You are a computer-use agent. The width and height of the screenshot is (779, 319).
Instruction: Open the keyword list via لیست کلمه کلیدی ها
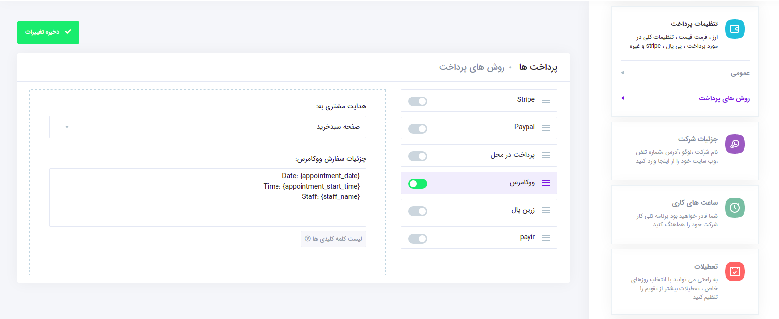click(x=333, y=239)
